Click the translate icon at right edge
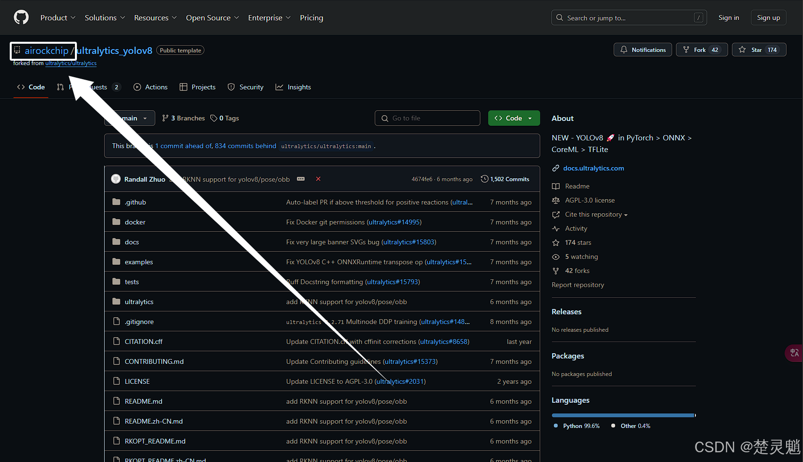 pyautogui.click(x=794, y=353)
